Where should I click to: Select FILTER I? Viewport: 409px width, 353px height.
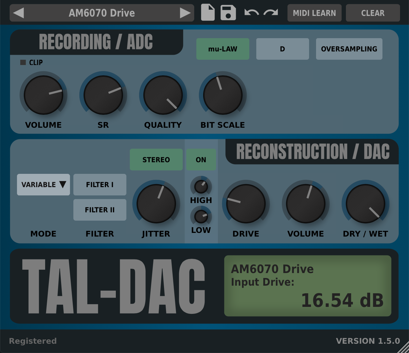100,184
